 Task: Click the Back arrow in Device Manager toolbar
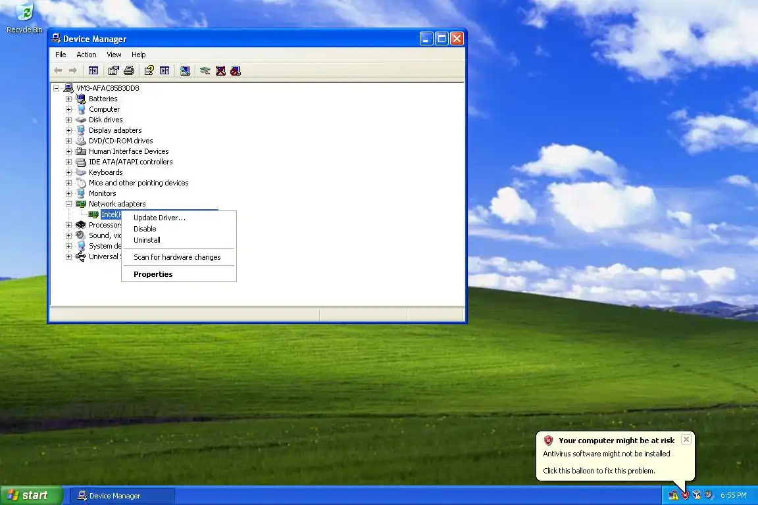click(58, 70)
